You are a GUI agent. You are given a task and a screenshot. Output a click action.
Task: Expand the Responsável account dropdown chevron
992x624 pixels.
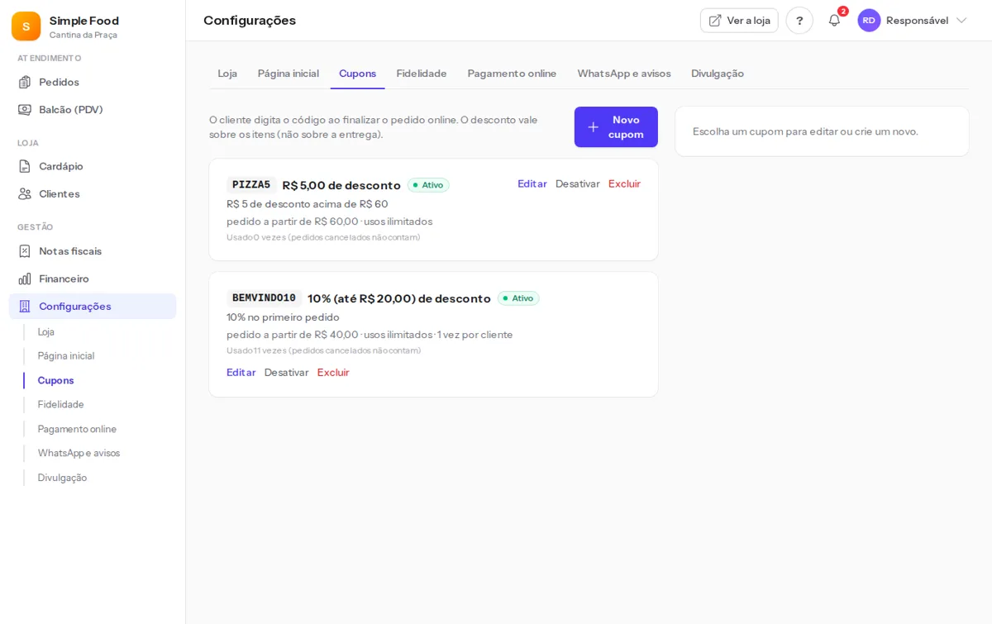[961, 21]
